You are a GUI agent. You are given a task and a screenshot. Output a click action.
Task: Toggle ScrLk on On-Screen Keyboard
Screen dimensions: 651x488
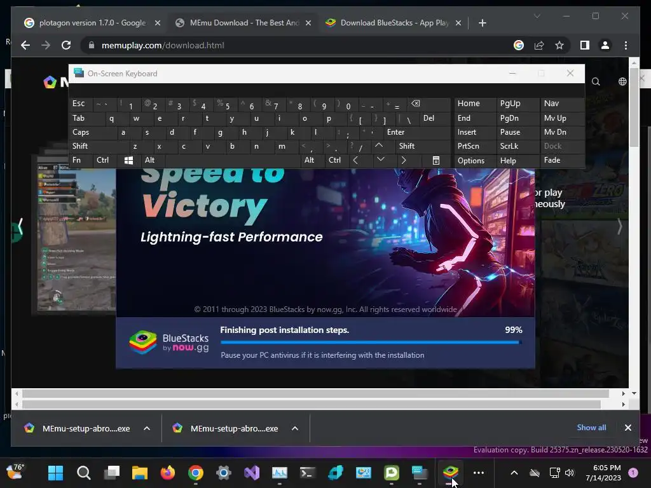[517, 146]
